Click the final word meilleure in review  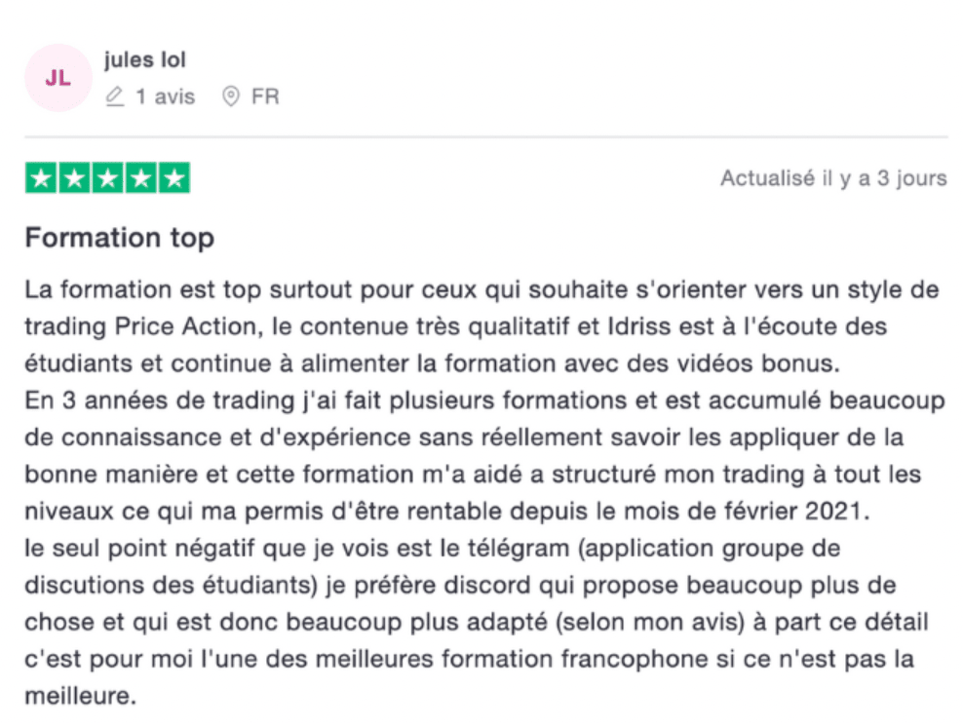click(80, 696)
